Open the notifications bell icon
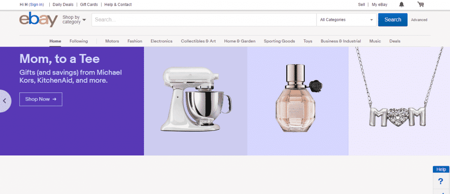The image size is (450, 194). click(x=402, y=4)
